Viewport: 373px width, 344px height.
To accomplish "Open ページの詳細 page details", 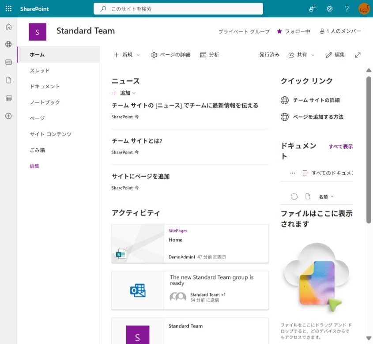I will pyautogui.click(x=170, y=55).
